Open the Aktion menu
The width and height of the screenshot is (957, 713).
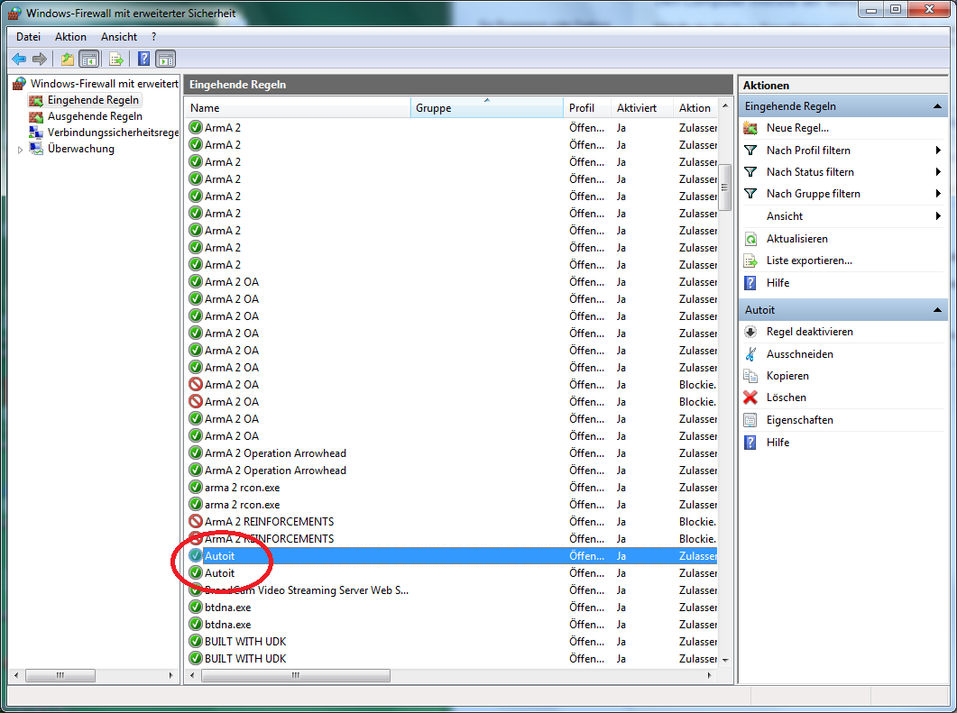(x=70, y=37)
